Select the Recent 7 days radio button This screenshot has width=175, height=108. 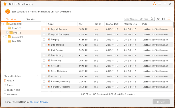pyautogui.click(x=5, y=90)
